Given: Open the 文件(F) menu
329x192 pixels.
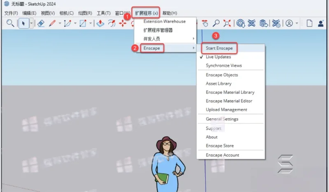Looking at the screenshot, I should [11, 13].
